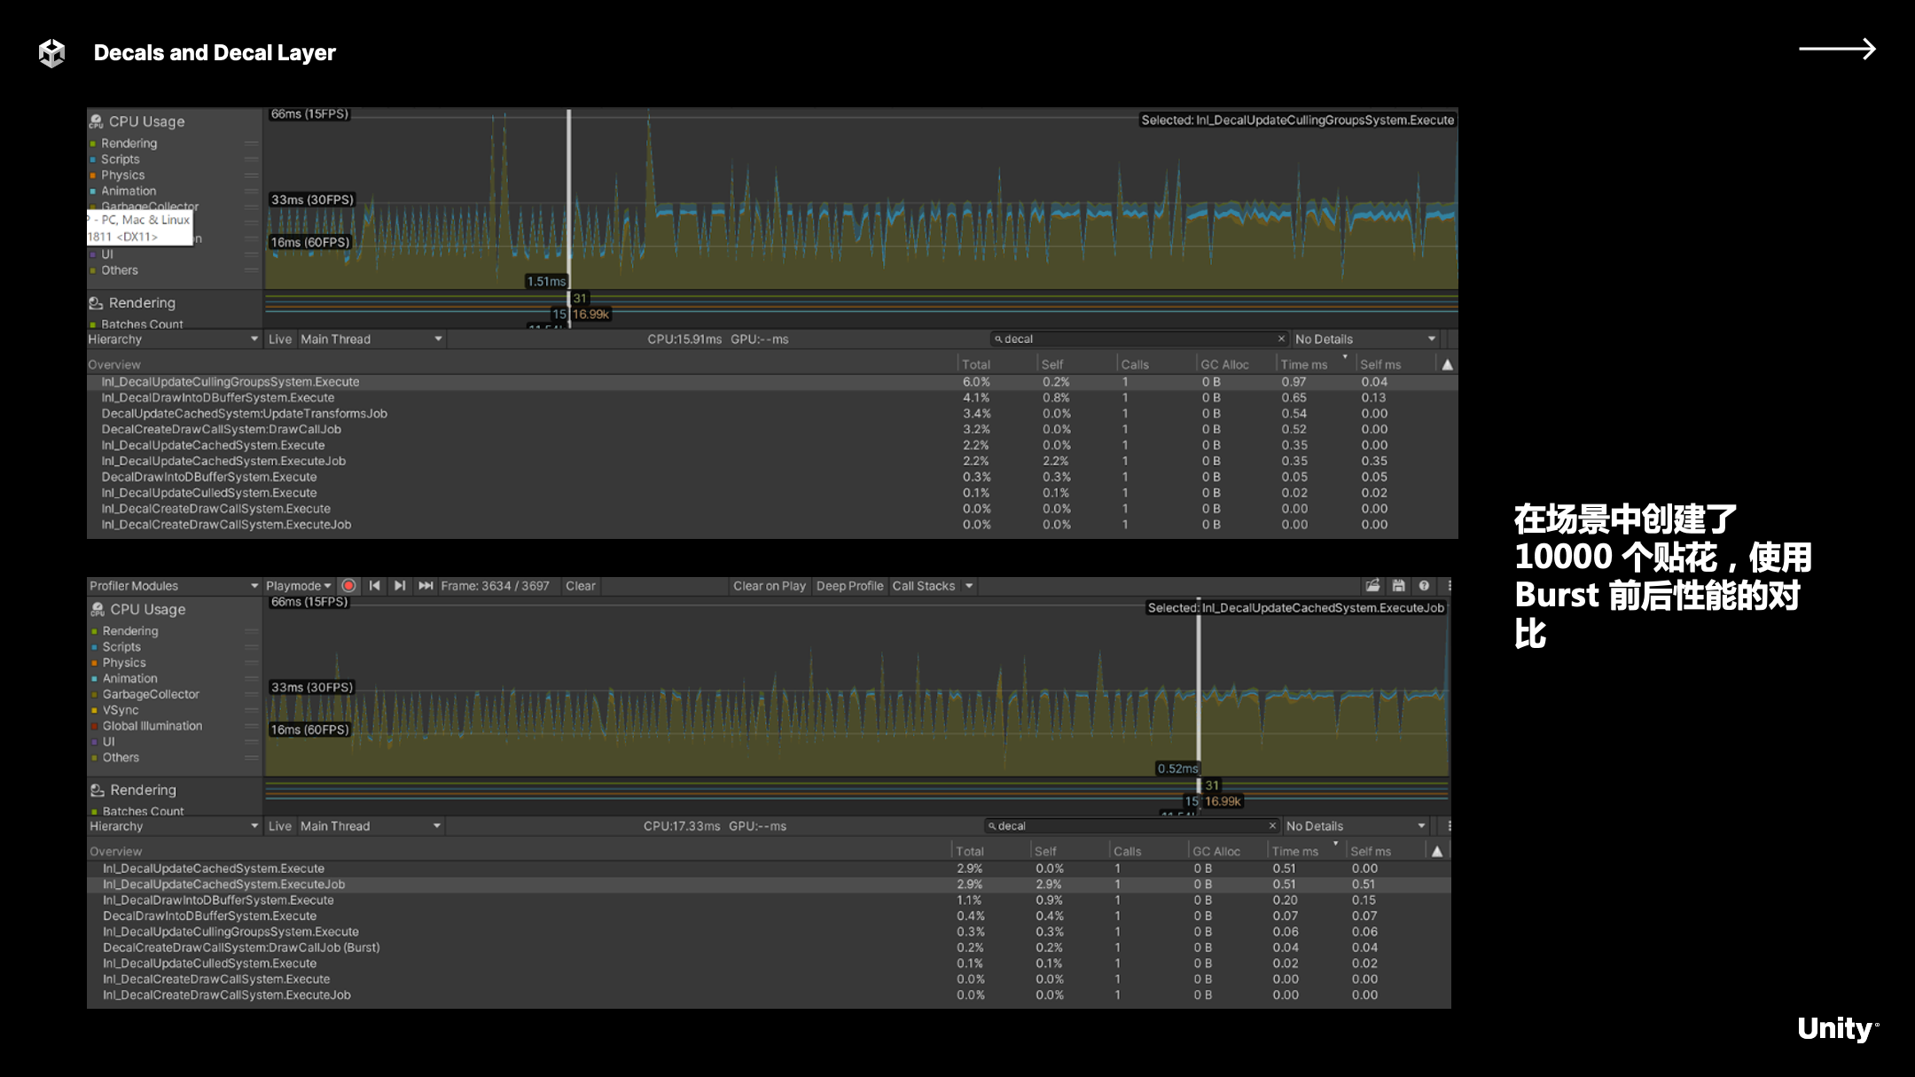Open the Playmode target dropdown
This screenshot has width=1915, height=1077.
[298, 586]
